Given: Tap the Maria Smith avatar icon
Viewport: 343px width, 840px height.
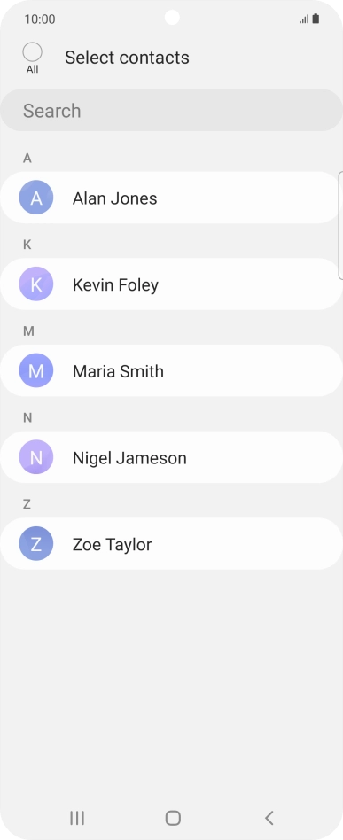Looking at the screenshot, I should (36, 370).
